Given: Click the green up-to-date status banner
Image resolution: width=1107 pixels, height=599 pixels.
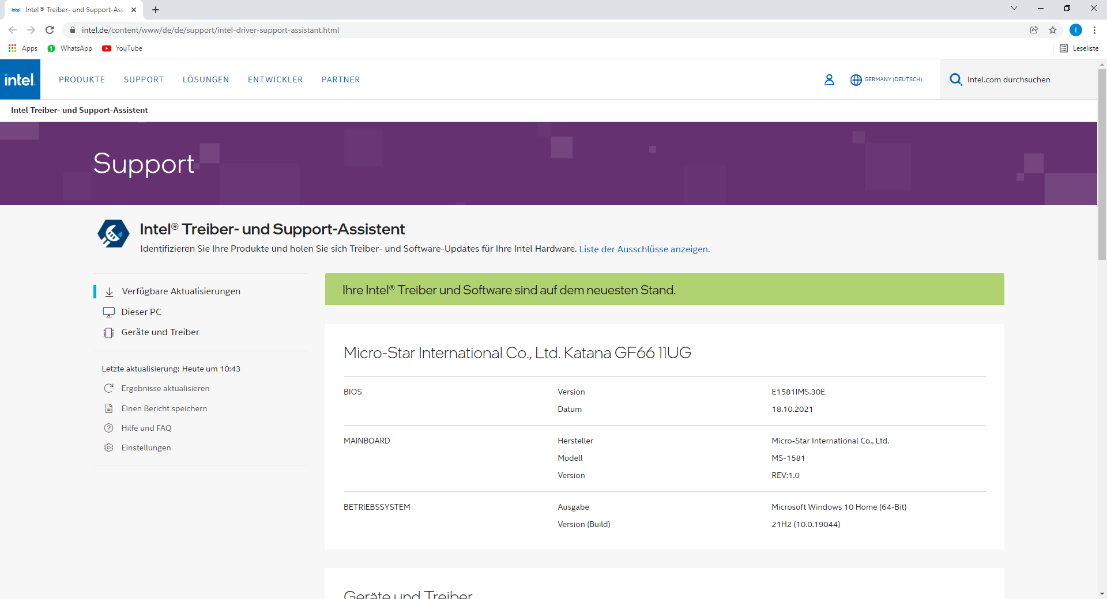Looking at the screenshot, I should pyautogui.click(x=665, y=289).
